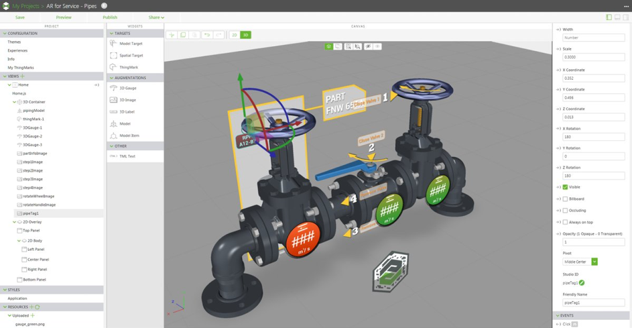
Task: Click the copy canvas toolbar icon
Action: click(183, 35)
